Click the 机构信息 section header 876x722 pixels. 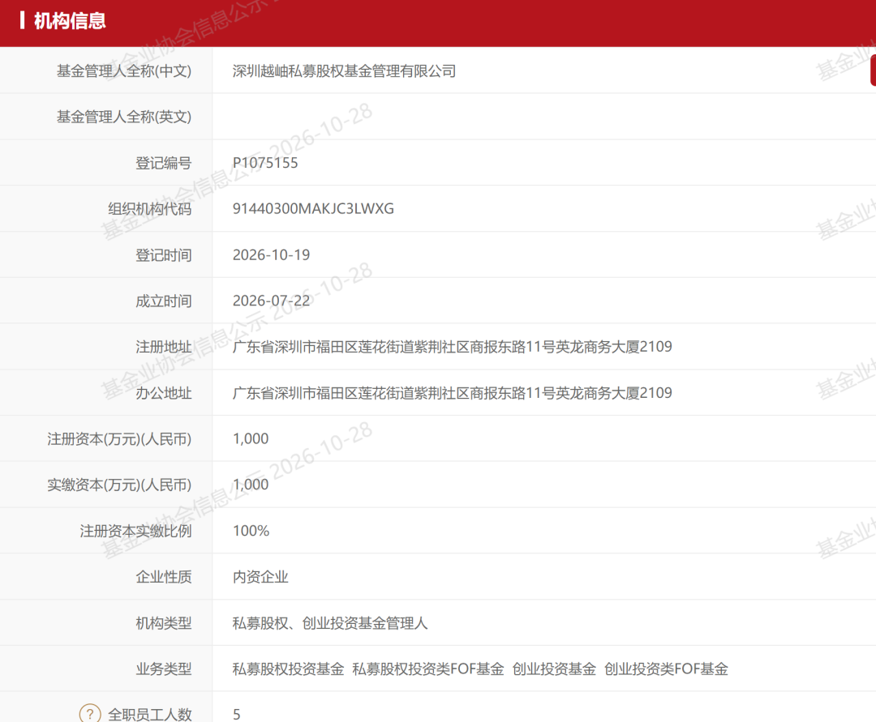click(70, 21)
